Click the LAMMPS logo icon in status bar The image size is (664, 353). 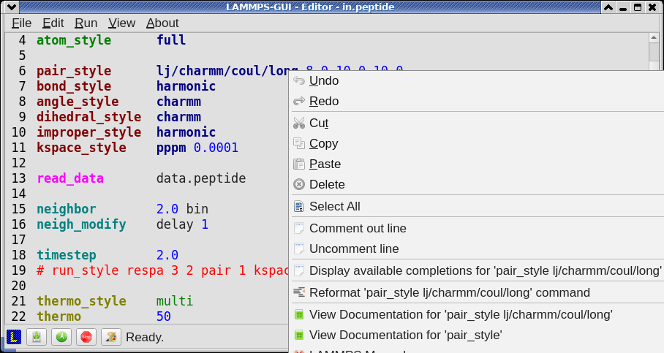tap(14, 337)
